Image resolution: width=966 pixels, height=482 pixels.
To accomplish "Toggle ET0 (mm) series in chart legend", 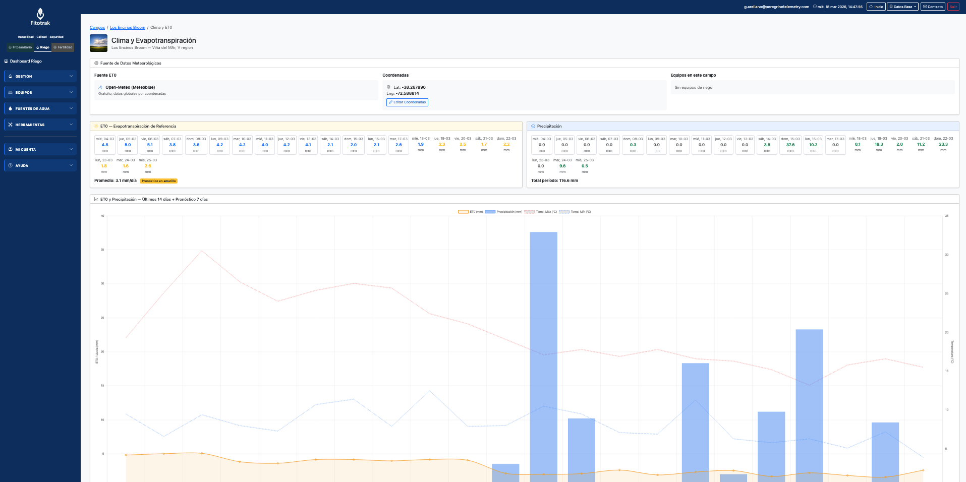I will click(x=463, y=212).
